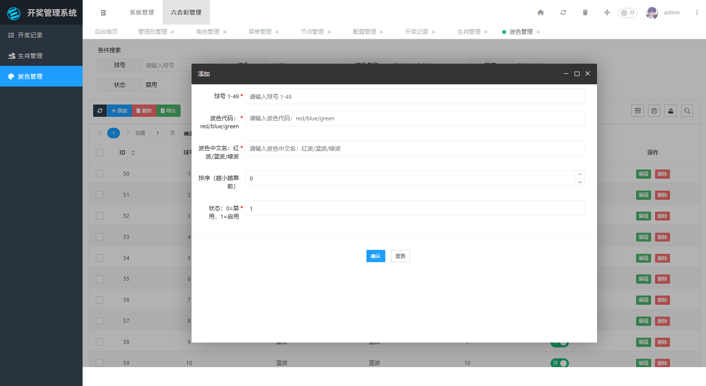The height and width of the screenshot is (386, 706).
Task: Open the 菜单管理 tab
Action: pos(260,32)
